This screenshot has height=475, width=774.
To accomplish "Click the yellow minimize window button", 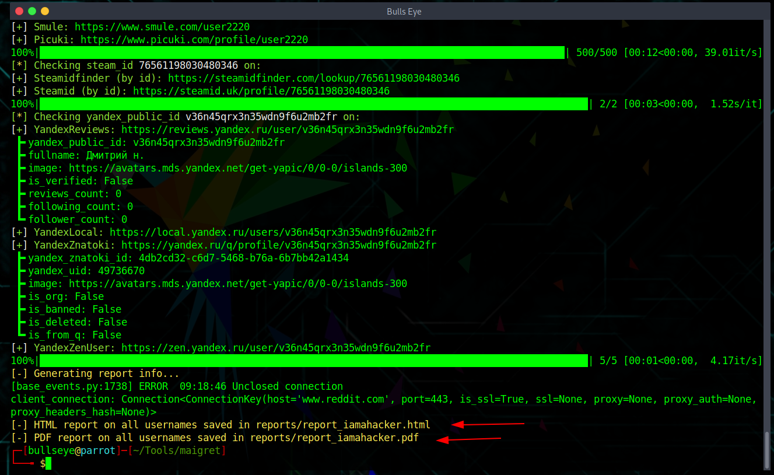I will [x=45, y=11].
